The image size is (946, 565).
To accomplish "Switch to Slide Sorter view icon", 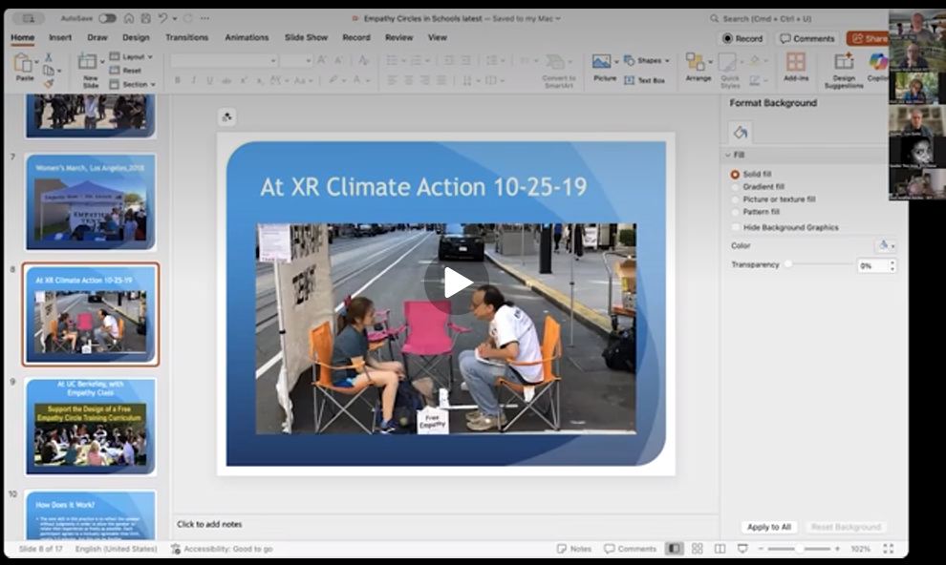I will [x=698, y=549].
